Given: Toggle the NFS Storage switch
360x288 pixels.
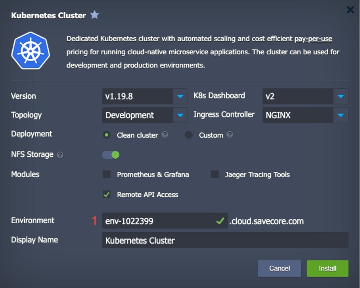Looking at the screenshot, I should [x=111, y=155].
